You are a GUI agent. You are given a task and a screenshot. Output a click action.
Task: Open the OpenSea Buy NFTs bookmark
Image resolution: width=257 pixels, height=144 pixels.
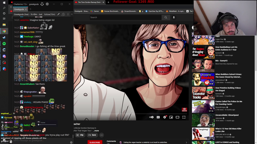[155, 11]
